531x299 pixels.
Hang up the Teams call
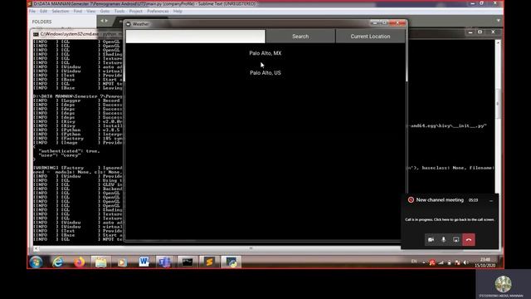pos(469,240)
